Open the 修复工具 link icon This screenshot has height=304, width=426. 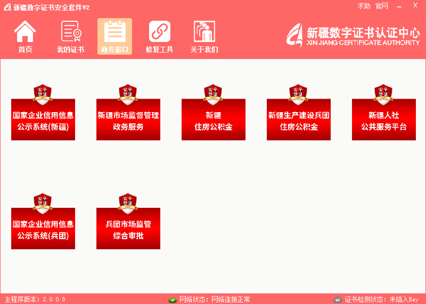click(x=160, y=31)
